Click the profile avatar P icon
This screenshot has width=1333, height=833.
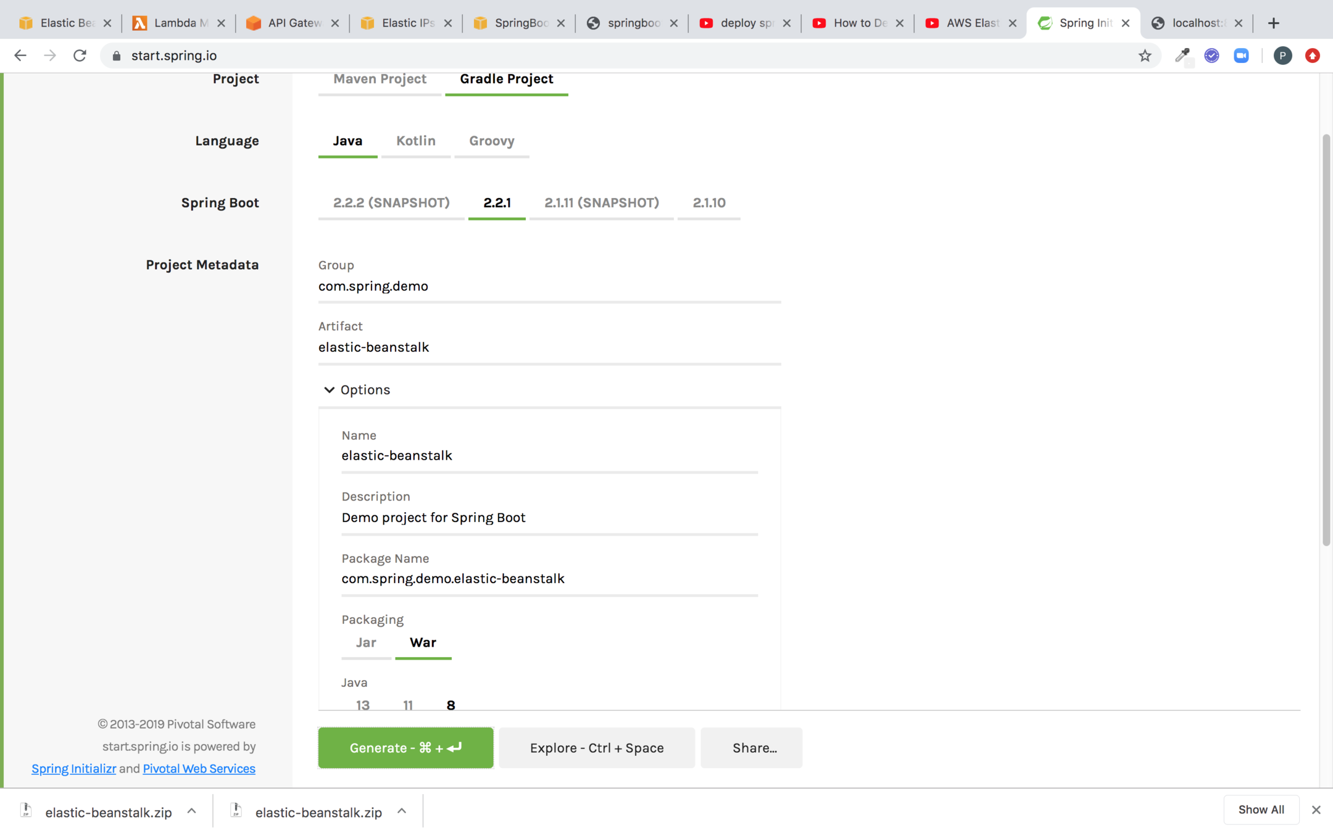pyautogui.click(x=1282, y=56)
